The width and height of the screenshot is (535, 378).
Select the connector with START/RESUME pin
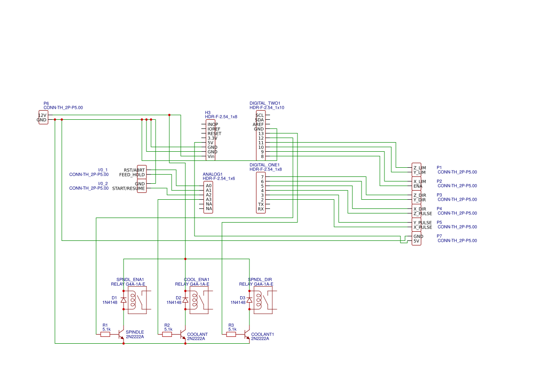pos(141,186)
